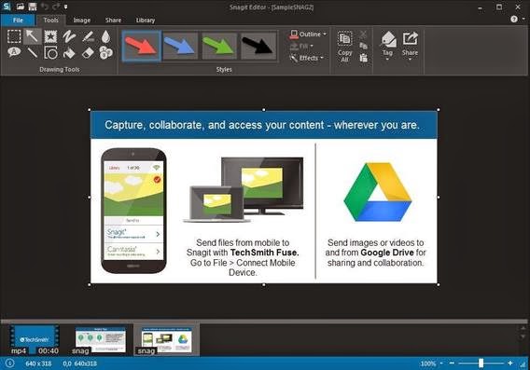530x370 pixels.
Task: Click the Undo arrow in title bar
Action: [x=44, y=7]
